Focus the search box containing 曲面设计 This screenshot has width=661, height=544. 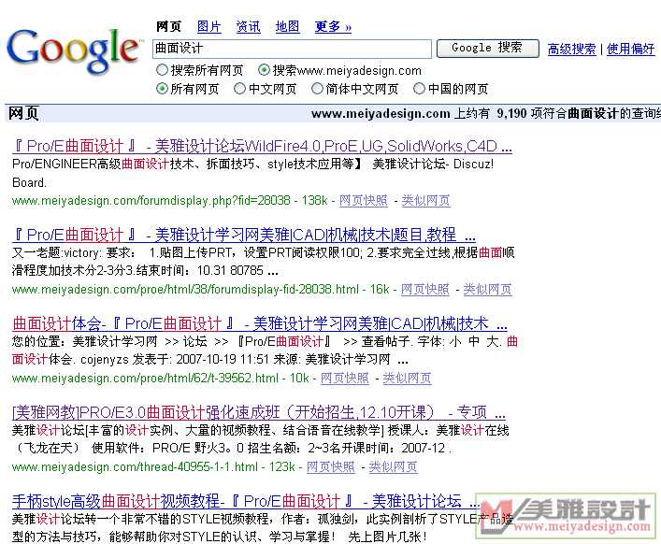292,49
